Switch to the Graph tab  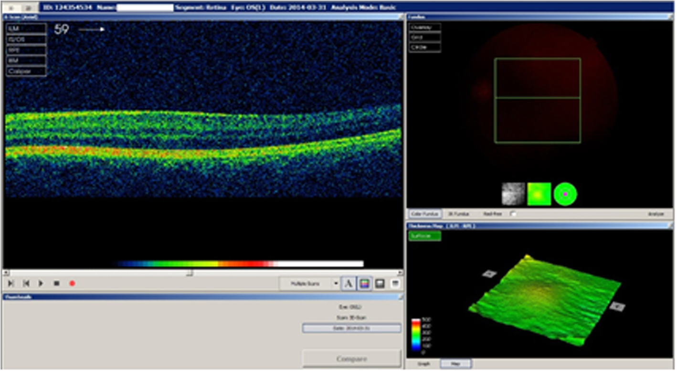tap(424, 364)
